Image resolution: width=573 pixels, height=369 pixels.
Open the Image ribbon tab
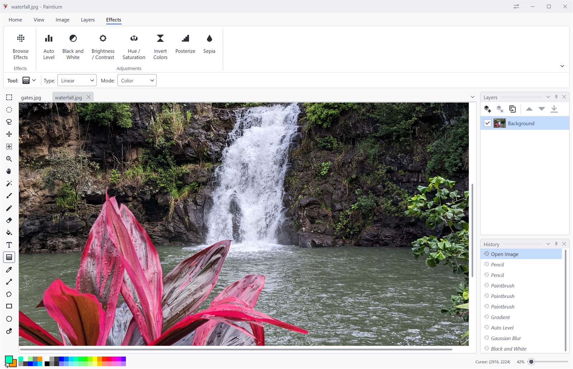coord(63,20)
